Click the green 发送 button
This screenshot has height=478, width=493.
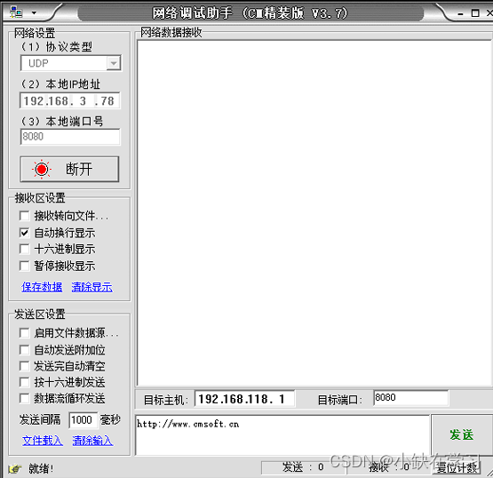(x=461, y=434)
